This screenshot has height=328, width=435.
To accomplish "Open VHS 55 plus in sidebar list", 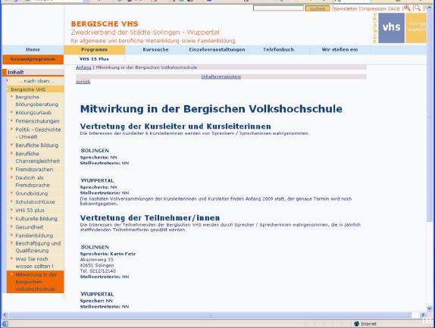I will pos(30,211).
